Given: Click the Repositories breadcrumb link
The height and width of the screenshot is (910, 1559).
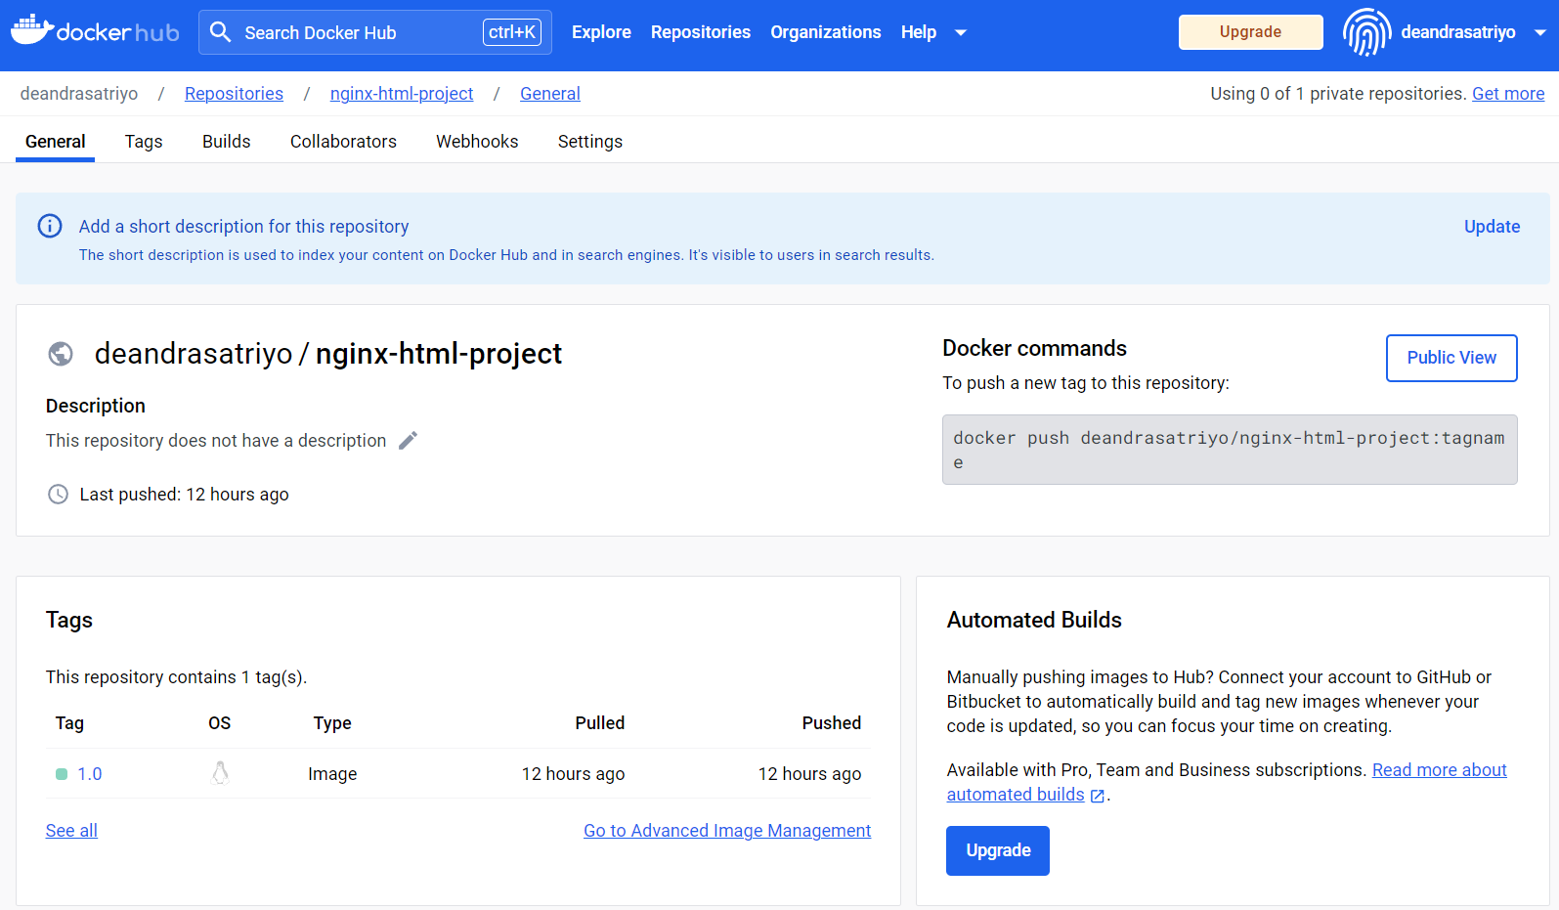Looking at the screenshot, I should point(234,94).
